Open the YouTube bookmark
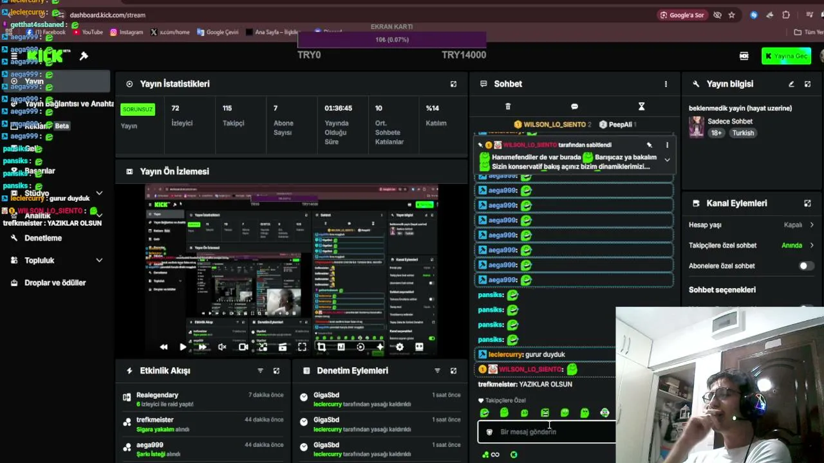The width and height of the screenshot is (824, 463). 88,32
